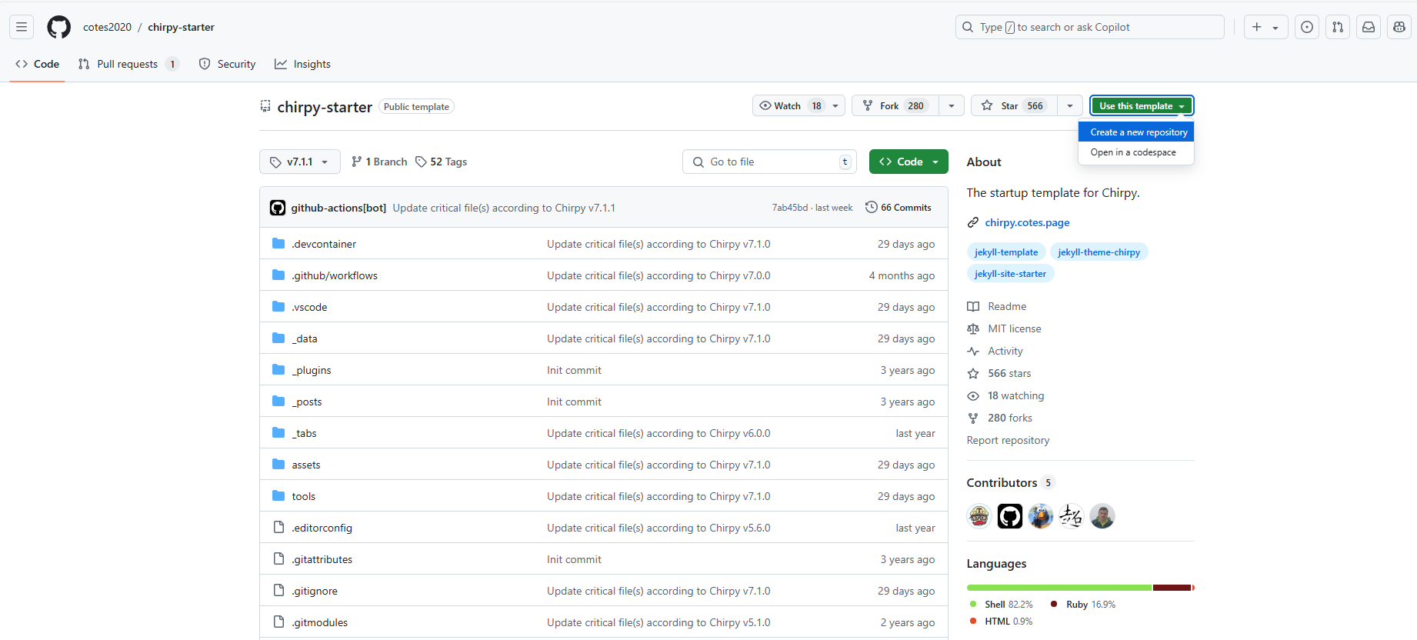Open the chirpy.cotes.page link
This screenshot has height=640, width=1417.
(x=1027, y=222)
